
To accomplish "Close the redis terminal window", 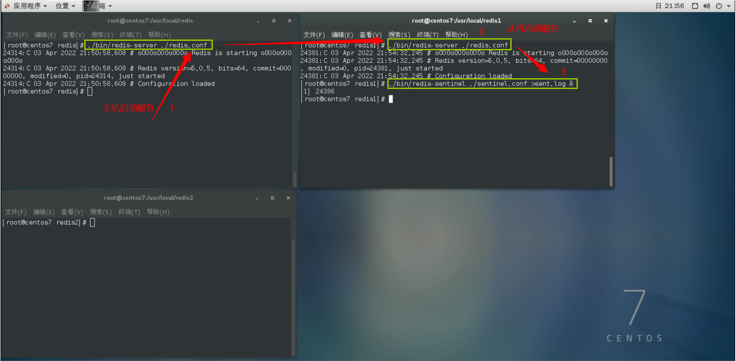I will coord(289,21).
